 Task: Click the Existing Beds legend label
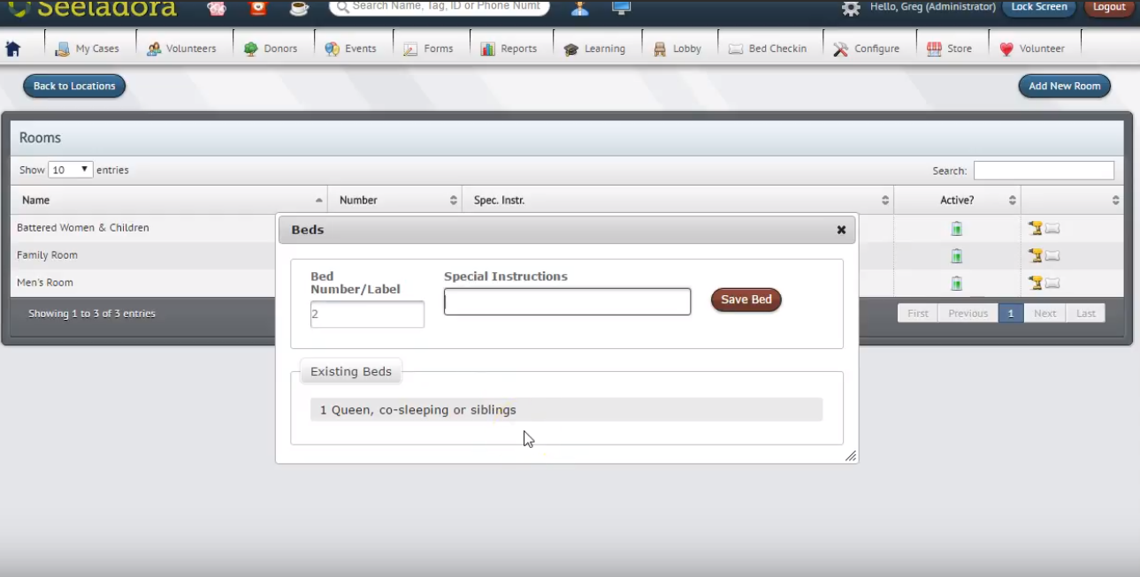tap(351, 372)
